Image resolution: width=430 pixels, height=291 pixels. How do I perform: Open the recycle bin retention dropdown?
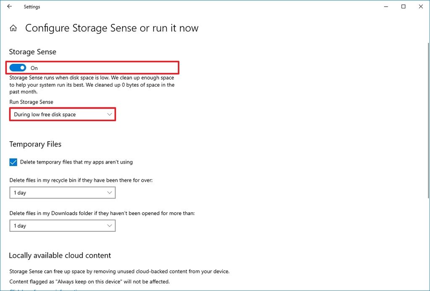[x=63, y=193]
